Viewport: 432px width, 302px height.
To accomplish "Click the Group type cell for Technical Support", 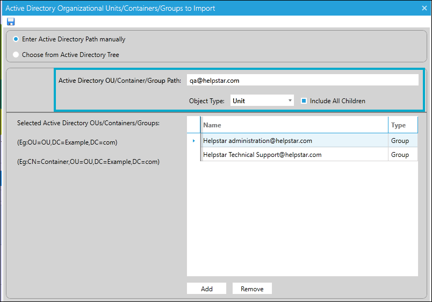I will click(x=403, y=155).
